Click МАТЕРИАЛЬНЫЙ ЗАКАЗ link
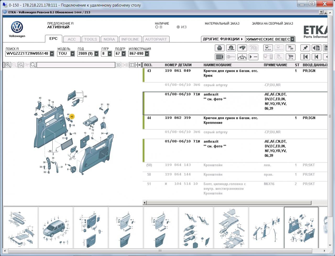Screen dimensions: 335x256 222,24
